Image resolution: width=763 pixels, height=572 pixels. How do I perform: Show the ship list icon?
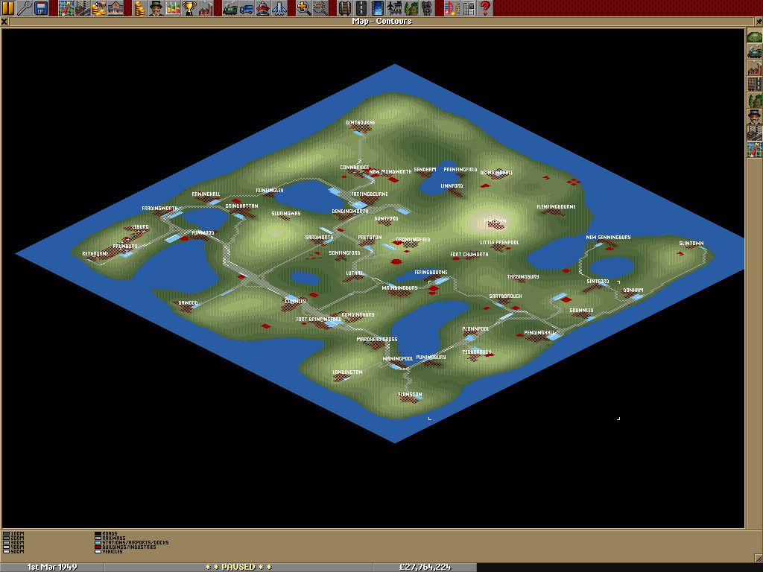(x=263, y=7)
